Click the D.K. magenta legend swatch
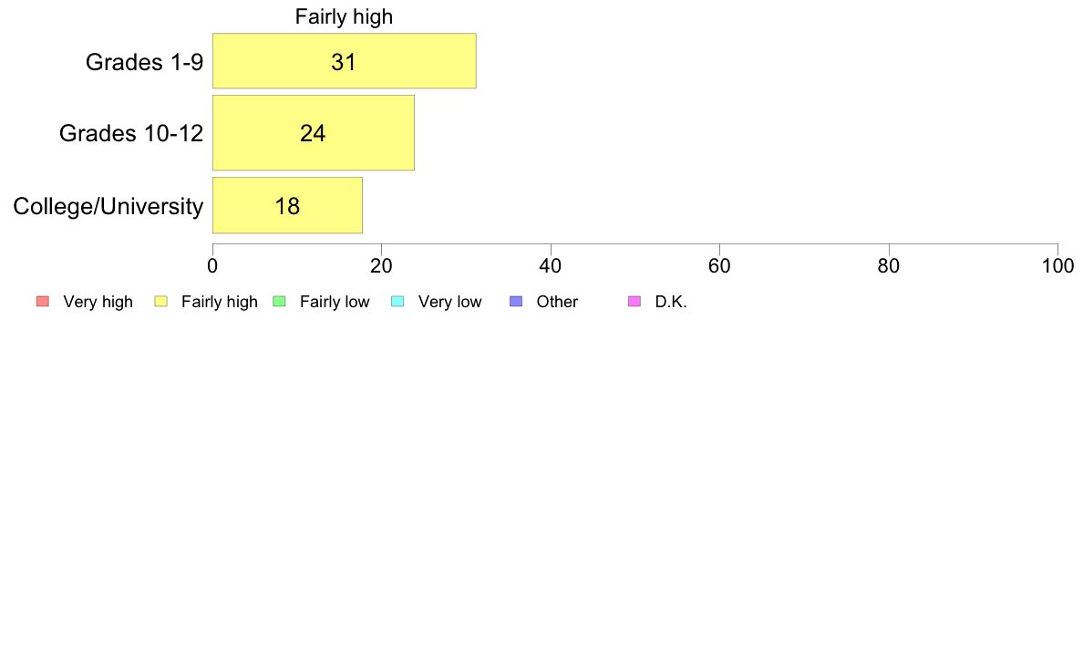The image size is (1083, 671). (x=634, y=301)
